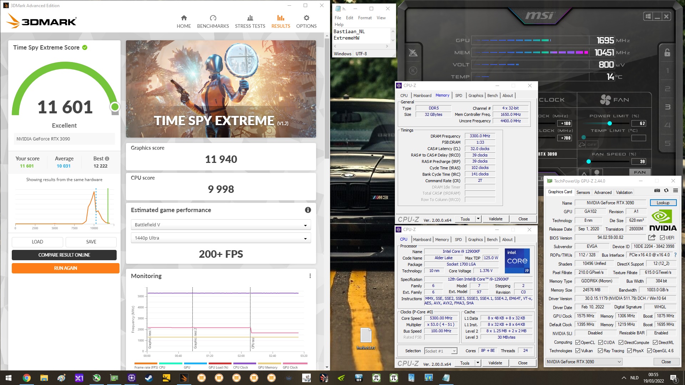Toggle the DirectML checkbox in GPU-Z
This screenshot has width=685, height=385.
pos(655,343)
